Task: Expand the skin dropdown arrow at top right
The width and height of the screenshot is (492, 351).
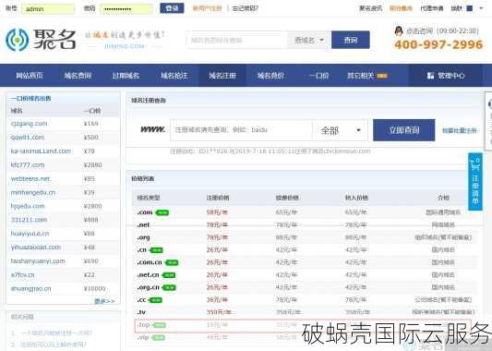Action: tap(481, 8)
